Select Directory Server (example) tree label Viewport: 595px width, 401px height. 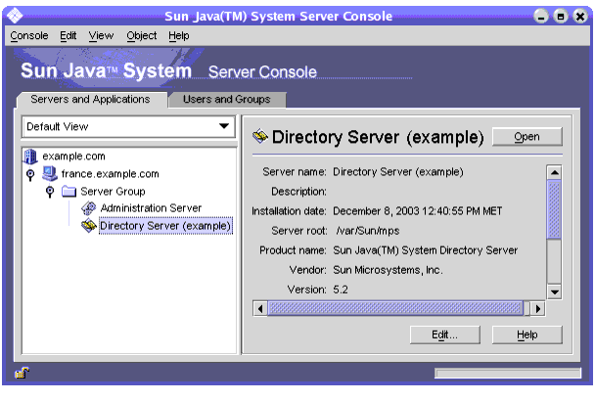coord(165,226)
